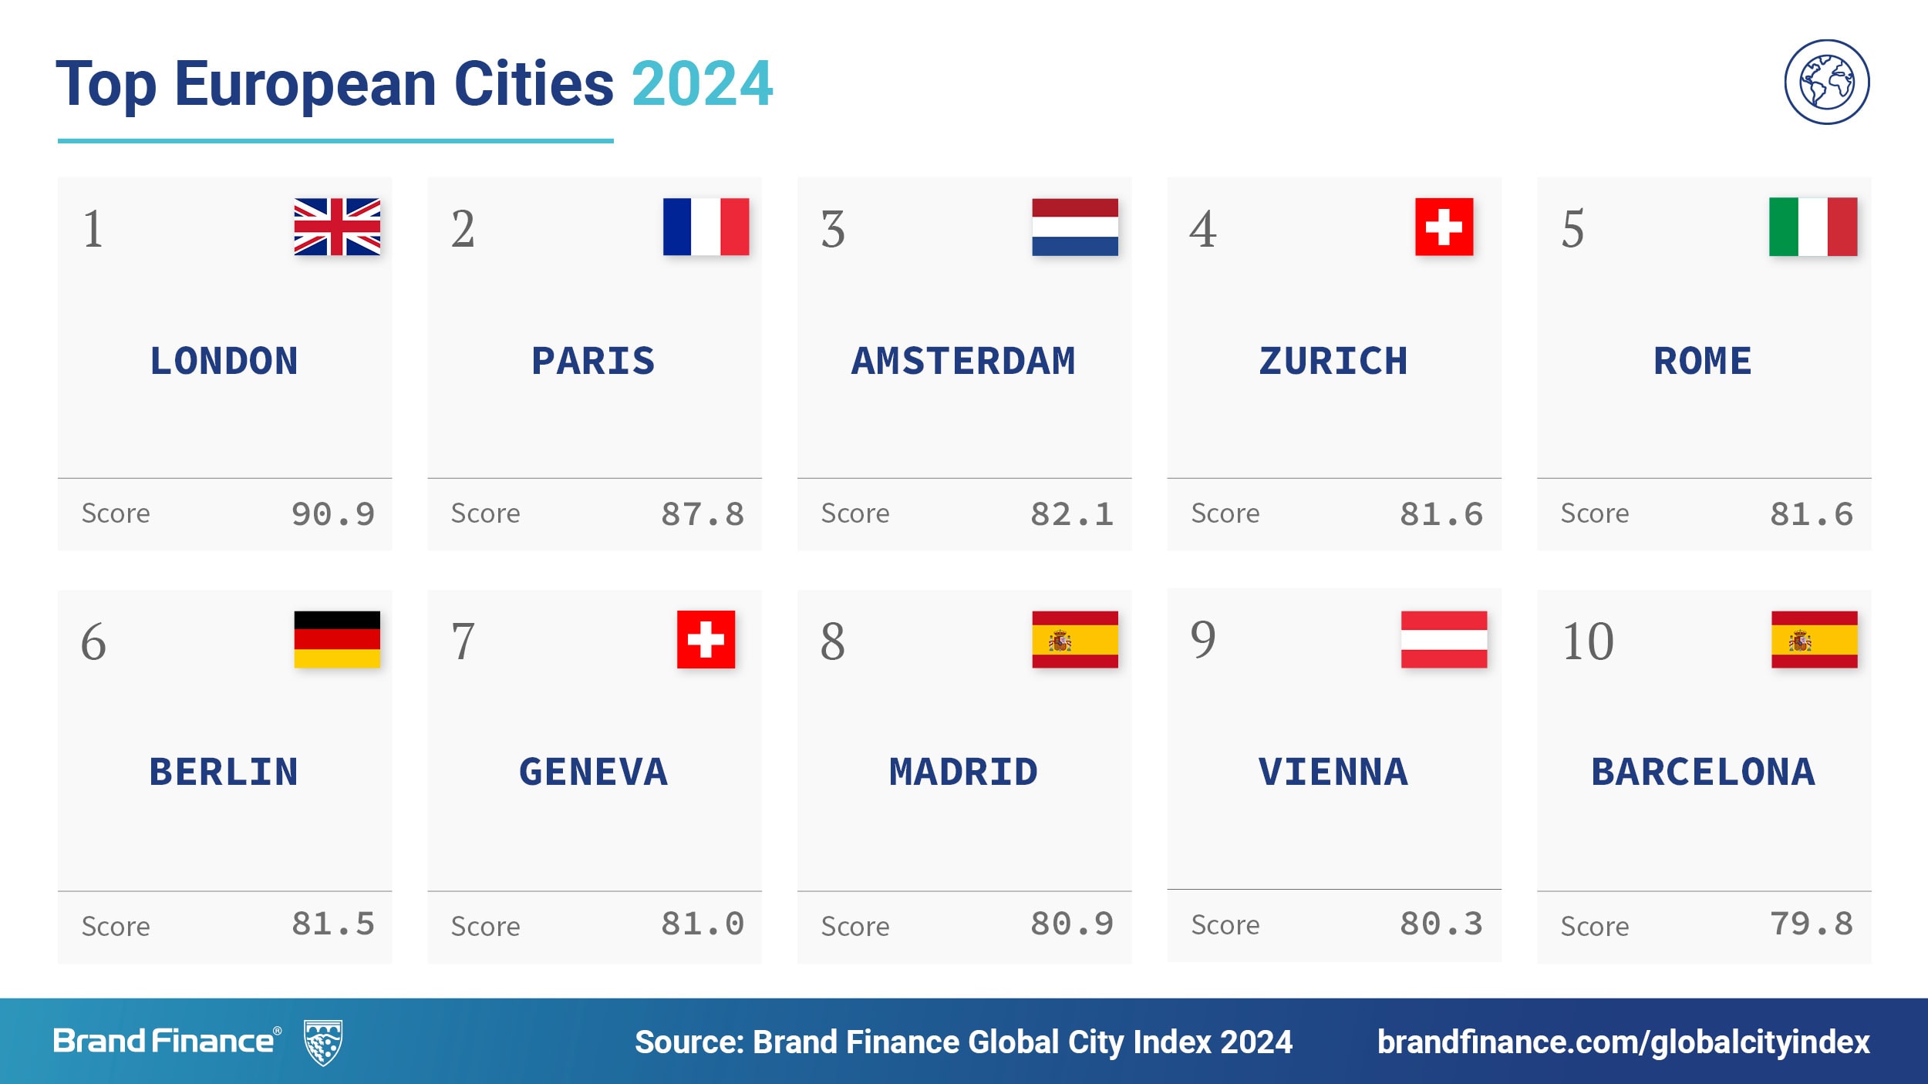Click the United Kingdom flag on London card
Image resolution: width=1928 pixels, height=1084 pixels.
337,227
